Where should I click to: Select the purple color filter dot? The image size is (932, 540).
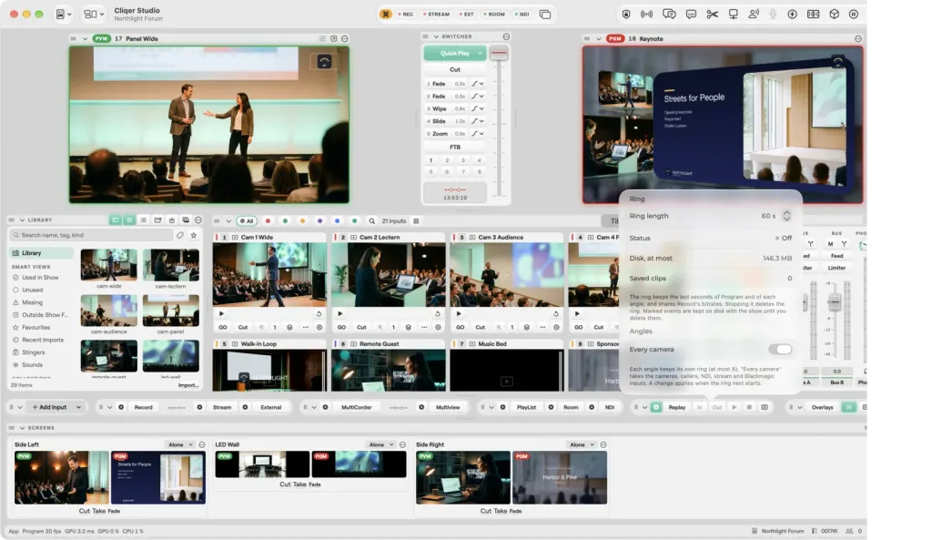click(x=319, y=221)
